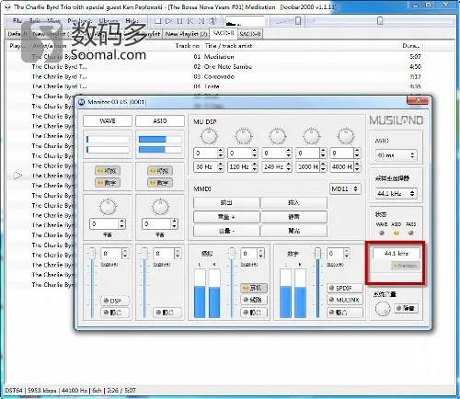
Task: Toggle the Precision clock button
Action: [406, 266]
